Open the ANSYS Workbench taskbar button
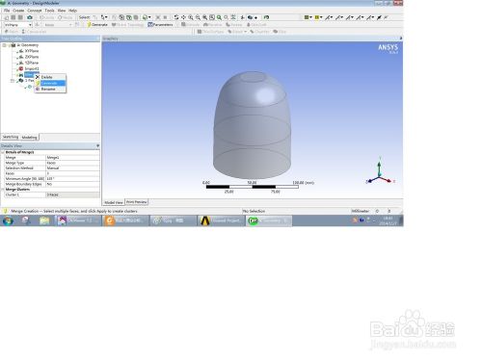 point(222,220)
